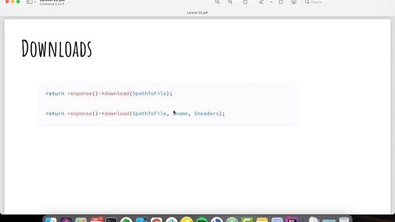Click the $pathToFile variable in first line
This screenshot has height=222, width=395.
tap(149, 93)
